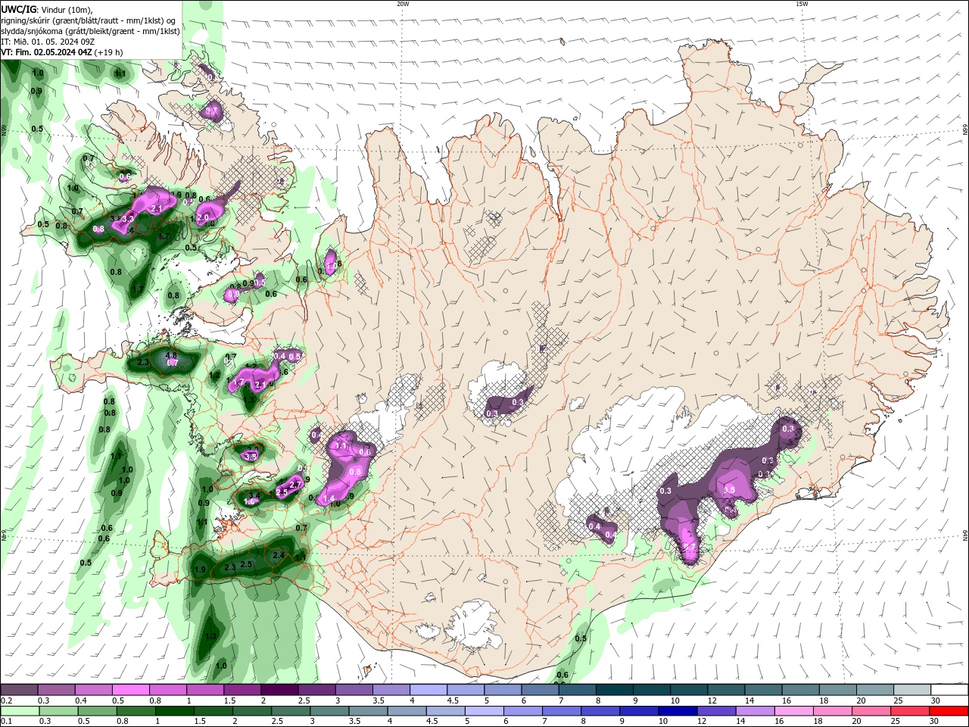Image resolution: width=969 pixels, height=727 pixels.
Task: Click the 0.8 swatch in the upper snow scale
Action: [x=167, y=690]
